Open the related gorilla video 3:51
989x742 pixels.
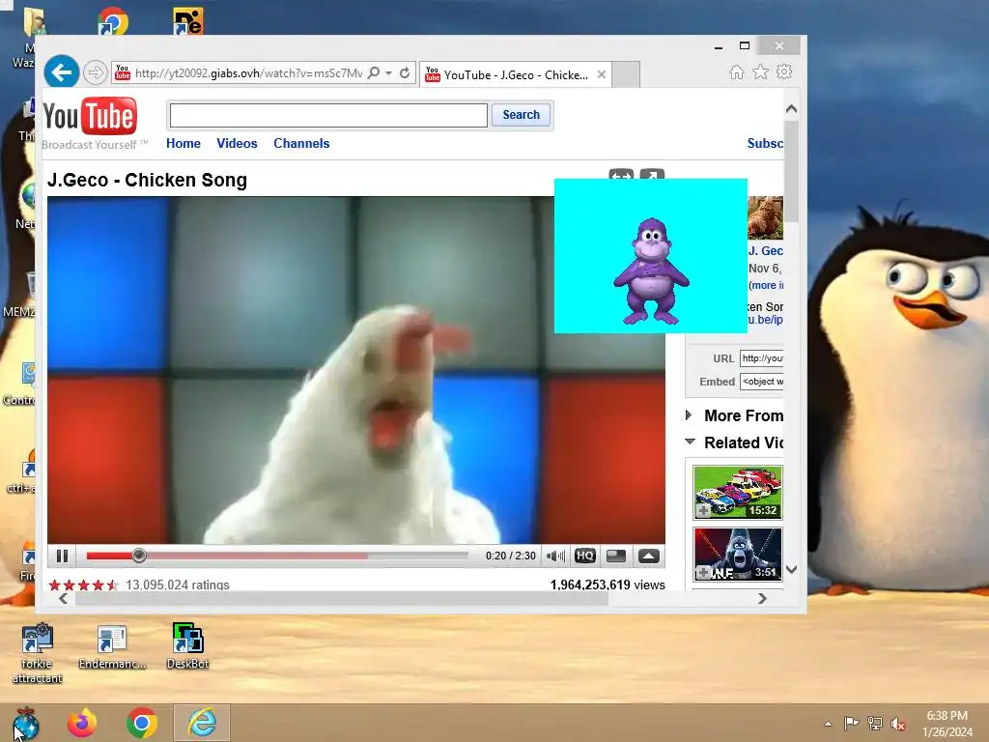[x=737, y=554]
